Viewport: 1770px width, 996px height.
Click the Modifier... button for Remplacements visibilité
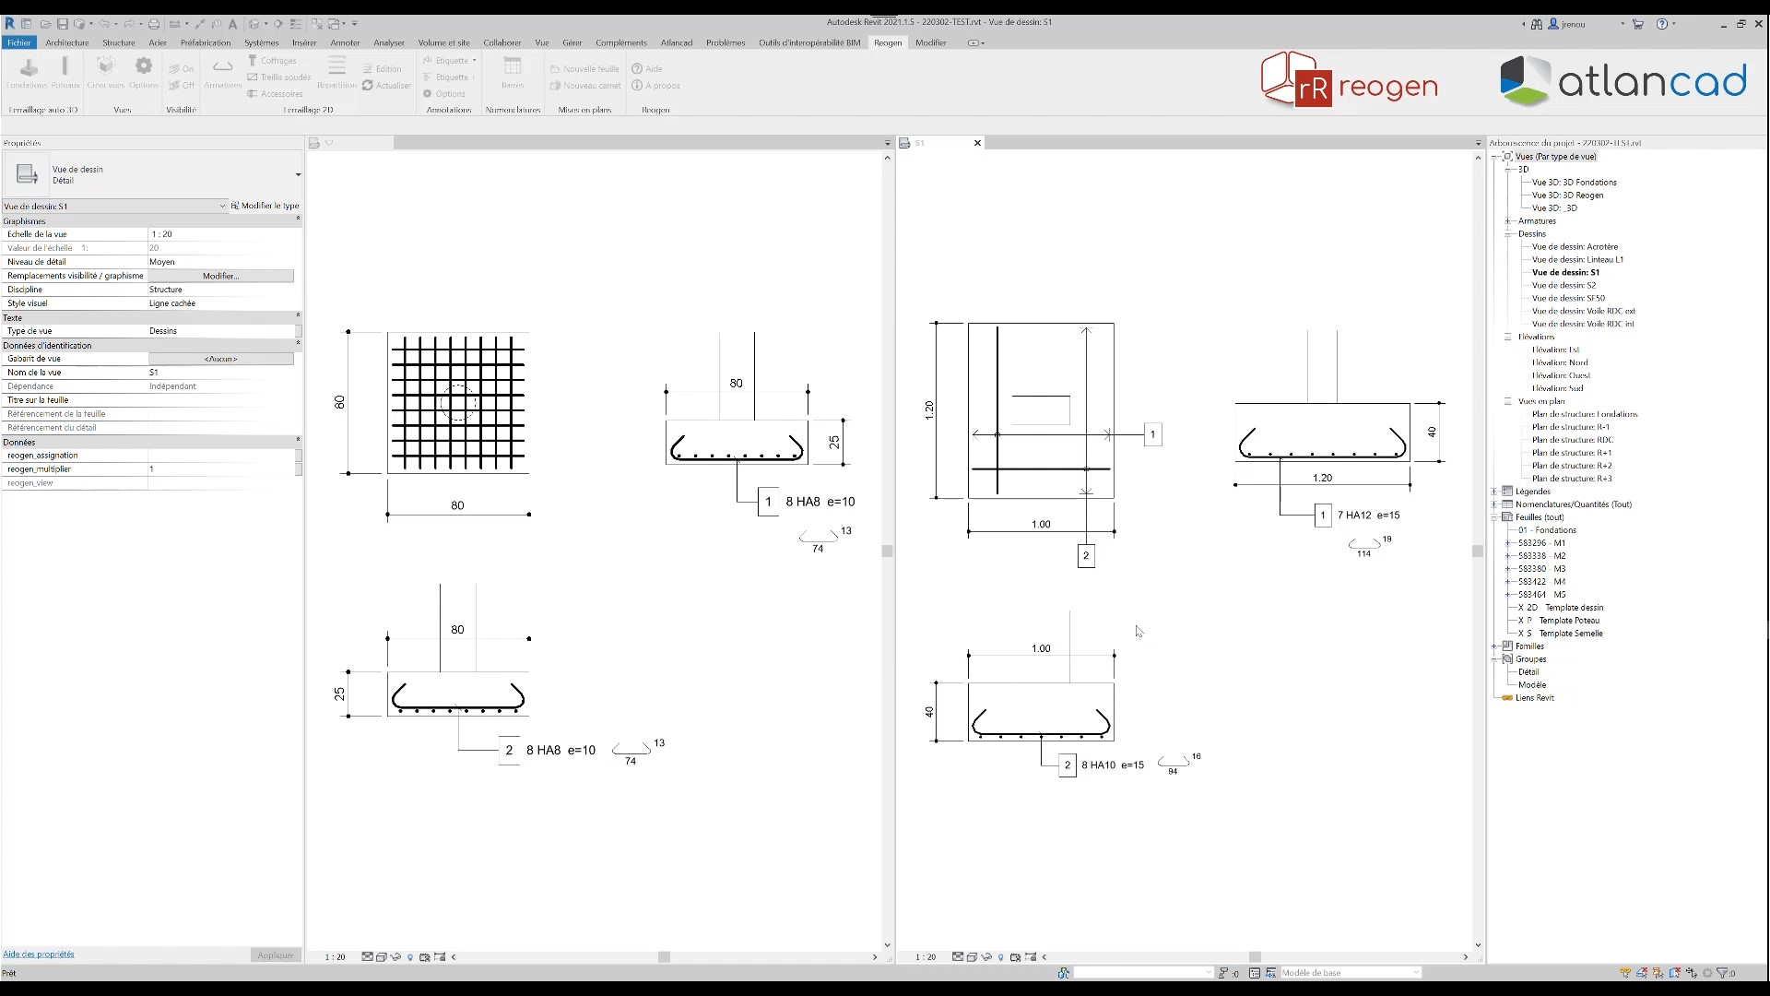point(220,276)
